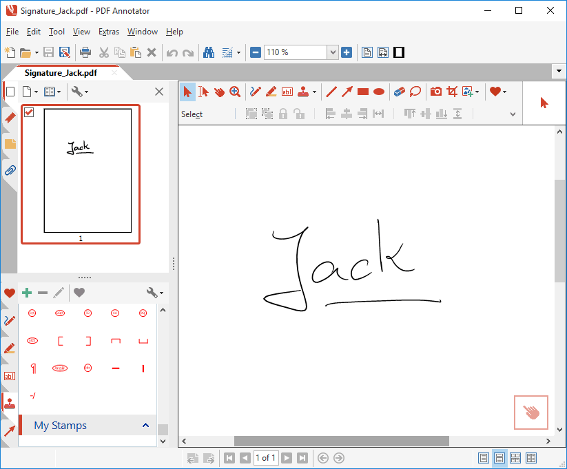Viewport: 567px width, 469px height.
Task: Select the Text Box annotation tool
Action: coord(287,91)
